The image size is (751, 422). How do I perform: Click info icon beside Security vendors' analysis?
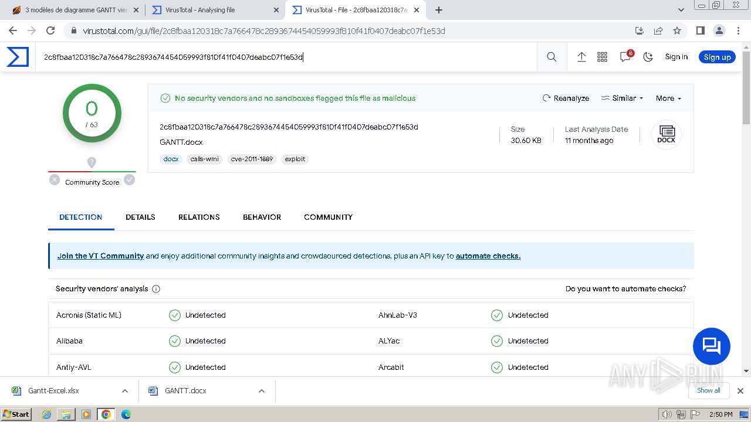[x=156, y=289]
